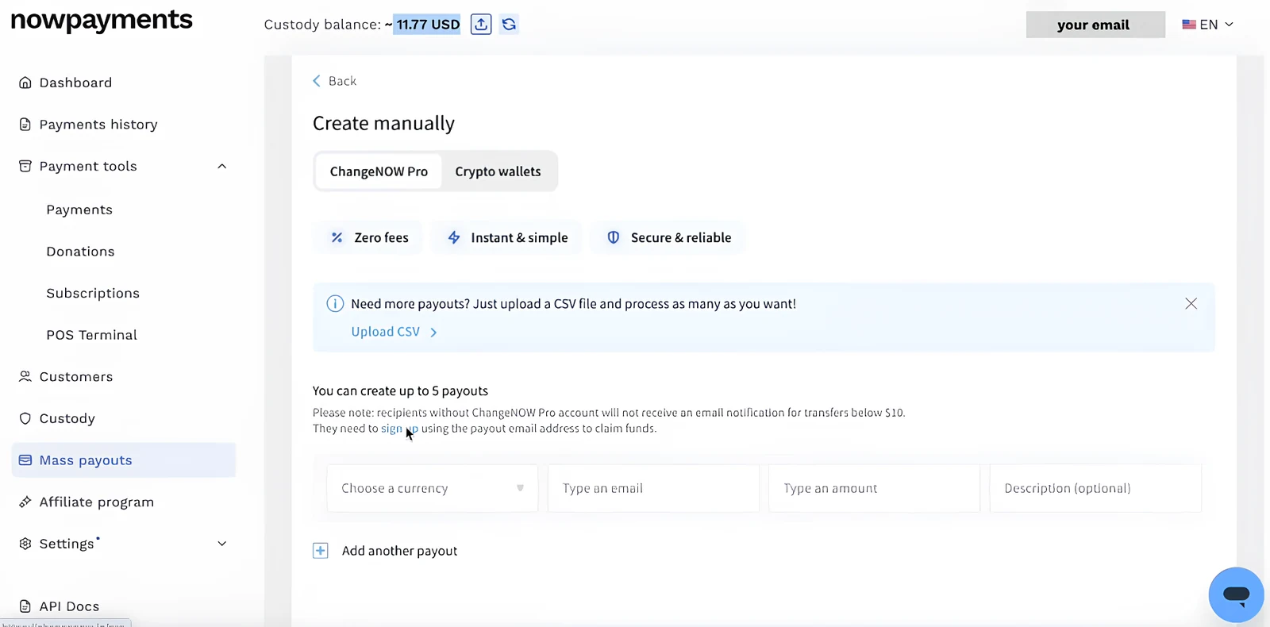Click the info icon in the CSV banner
The image size is (1270, 627).
(335, 304)
